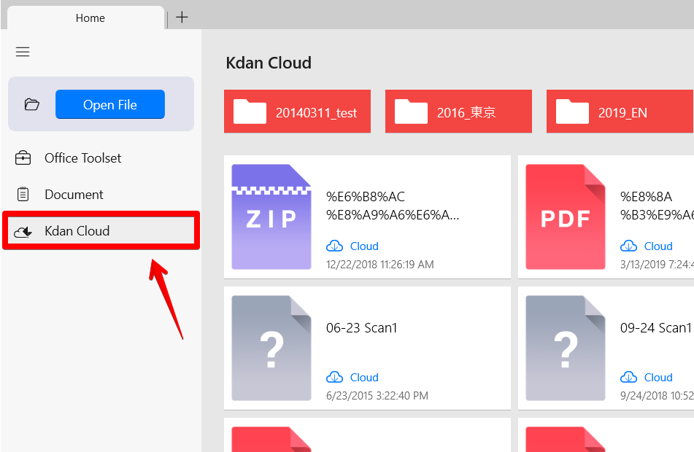
Task: Click the open folder icon beside Open File
Action: click(32, 104)
